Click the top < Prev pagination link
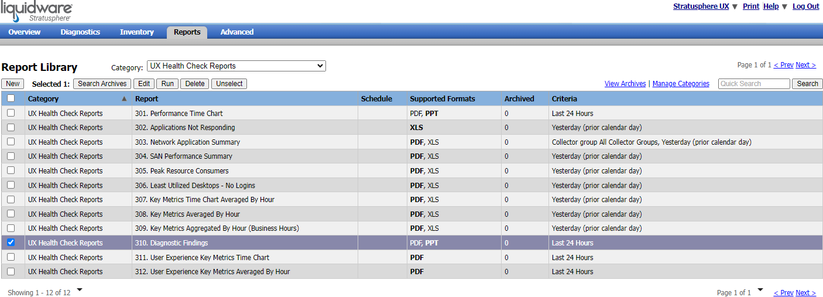The height and width of the screenshot is (297, 823). pos(784,65)
